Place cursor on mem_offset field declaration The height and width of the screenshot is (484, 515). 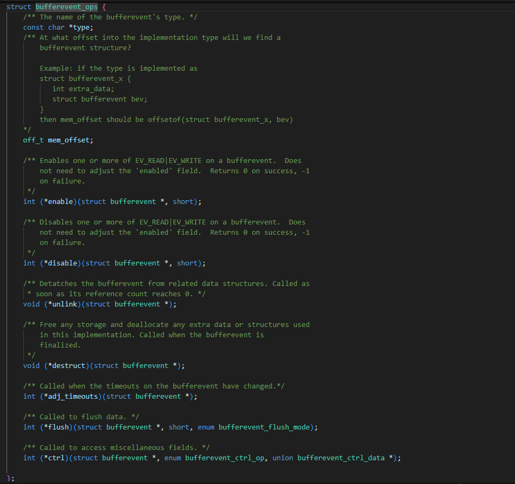69,140
